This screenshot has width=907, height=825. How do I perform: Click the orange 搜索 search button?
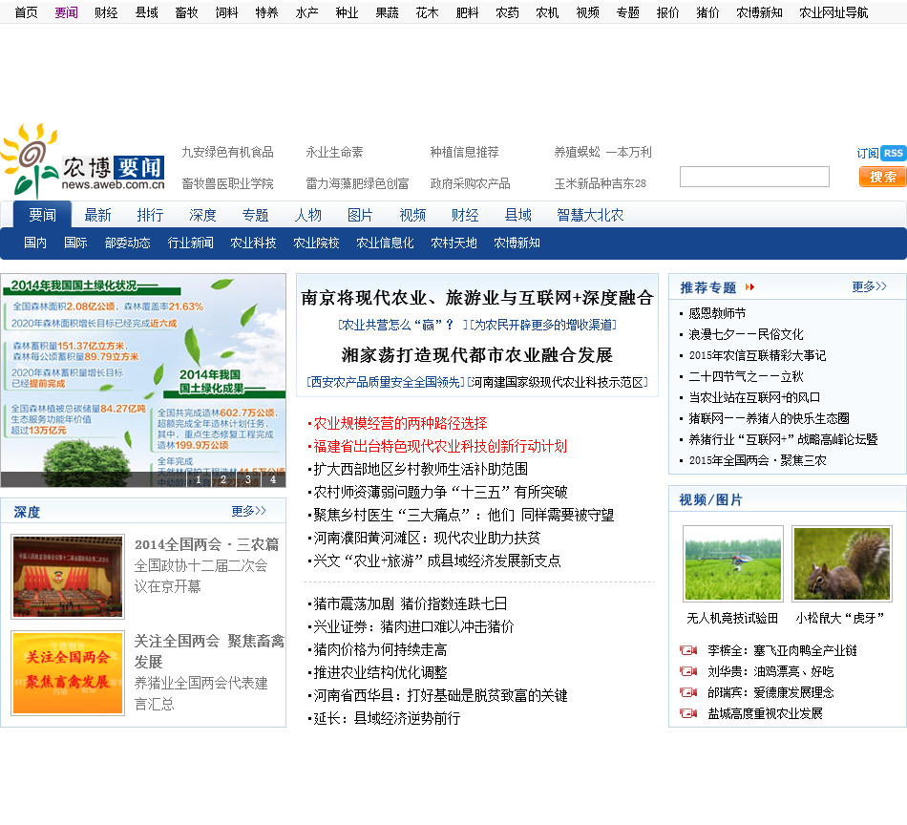882,177
